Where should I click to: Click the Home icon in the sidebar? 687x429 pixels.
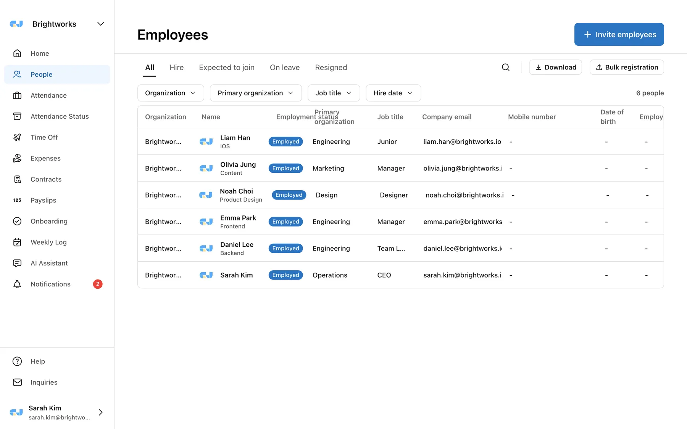tap(17, 53)
